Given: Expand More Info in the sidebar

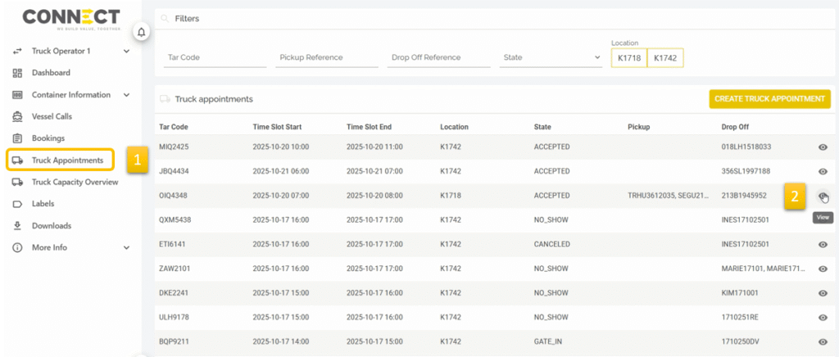Looking at the screenshot, I should point(126,247).
